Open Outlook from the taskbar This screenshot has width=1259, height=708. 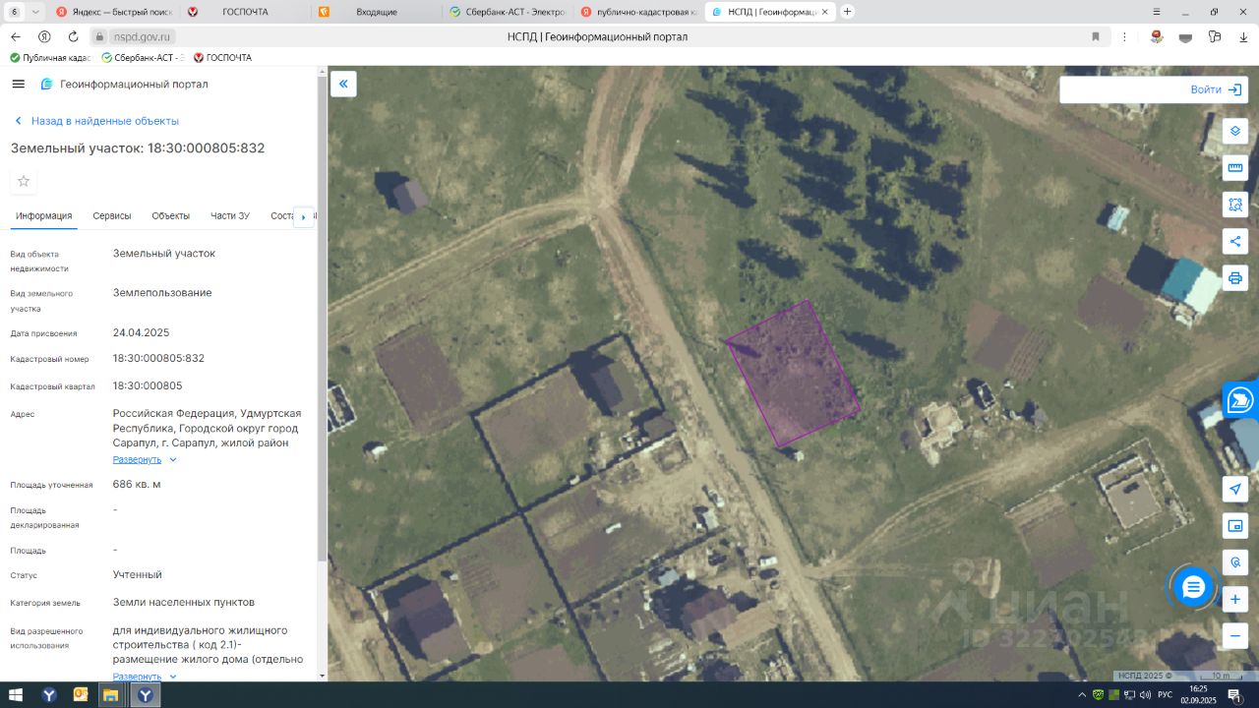click(x=81, y=695)
